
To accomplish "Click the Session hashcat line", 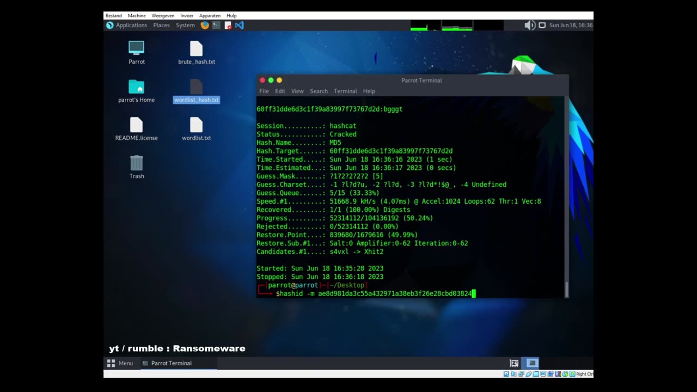I will (x=307, y=126).
